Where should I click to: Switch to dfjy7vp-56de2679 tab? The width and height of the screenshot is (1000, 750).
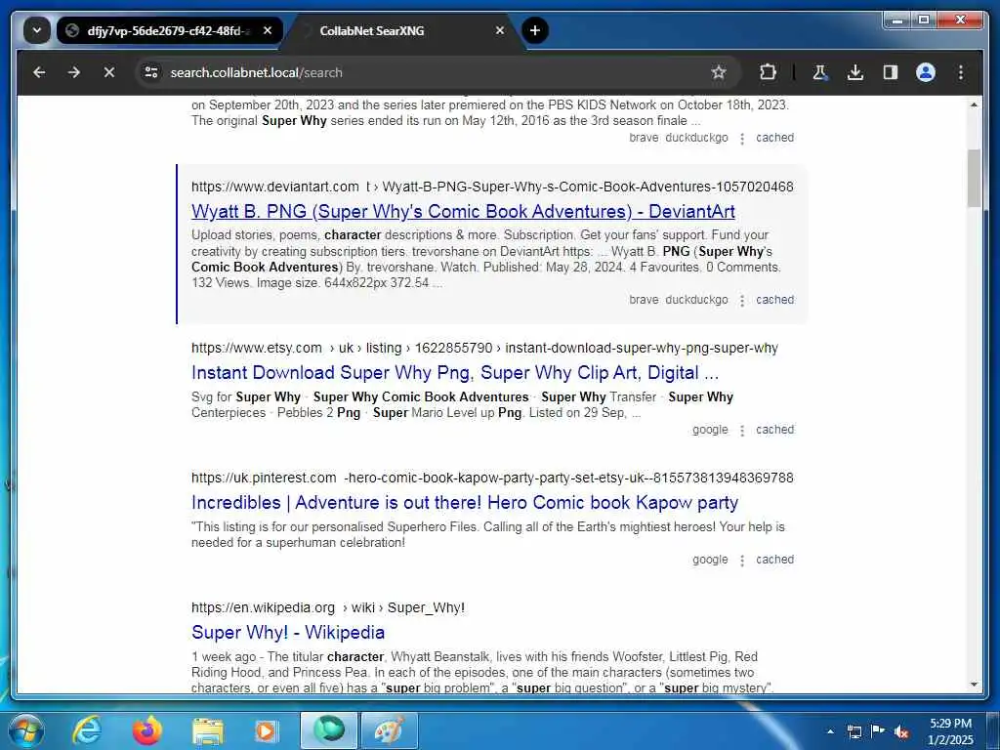click(x=170, y=30)
